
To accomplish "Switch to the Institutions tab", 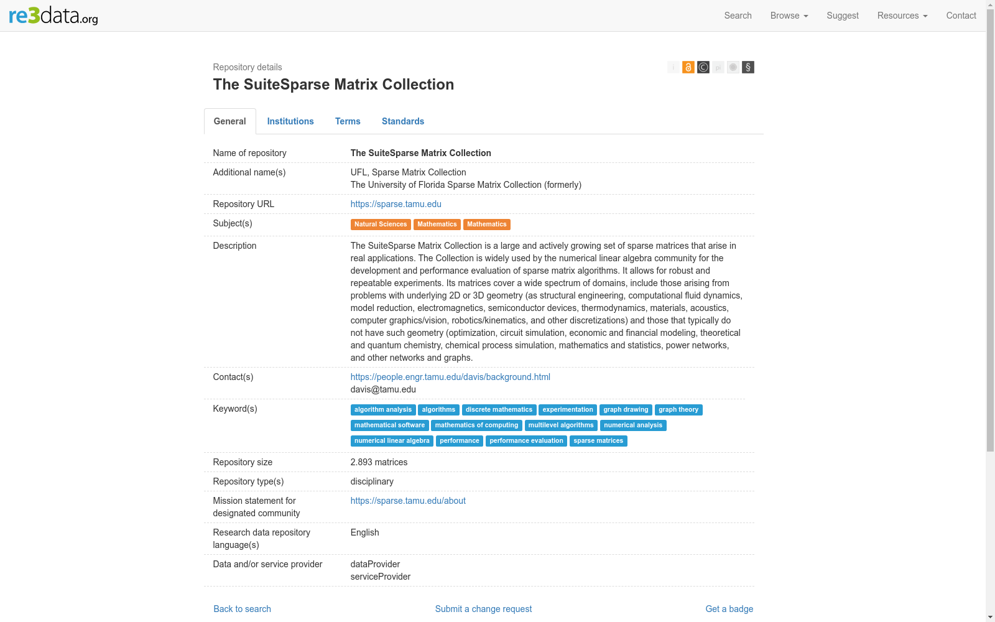I will point(290,121).
